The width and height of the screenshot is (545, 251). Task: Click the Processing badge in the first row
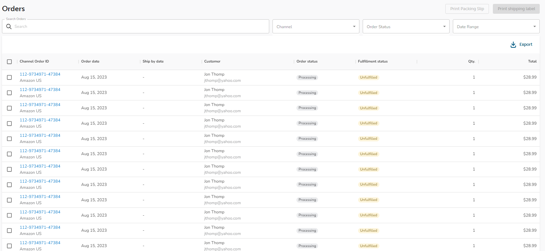pos(307,78)
